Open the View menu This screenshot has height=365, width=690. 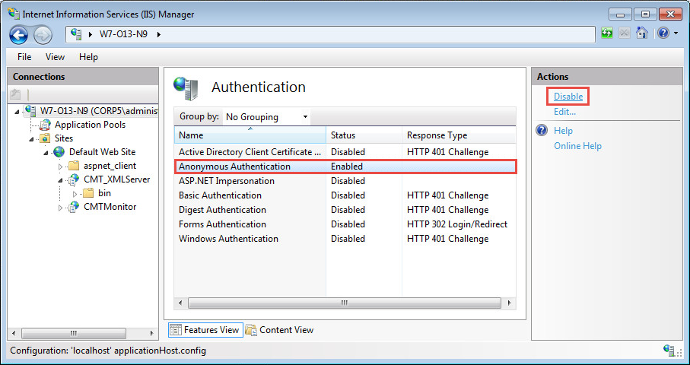coord(55,57)
